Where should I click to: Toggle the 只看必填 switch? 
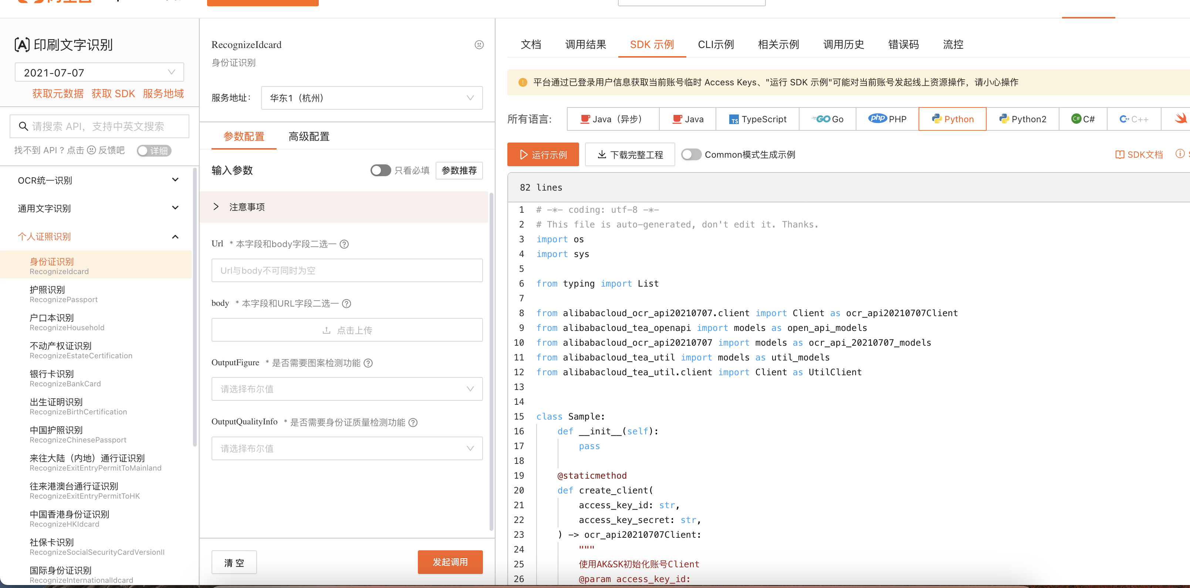[380, 170]
